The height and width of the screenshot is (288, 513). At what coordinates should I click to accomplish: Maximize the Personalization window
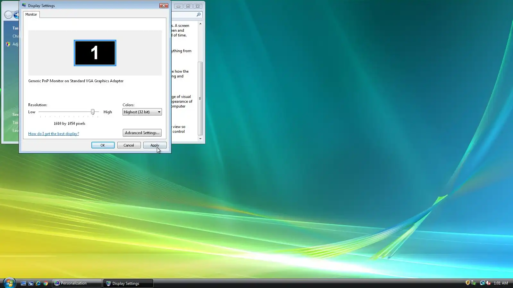(188, 6)
